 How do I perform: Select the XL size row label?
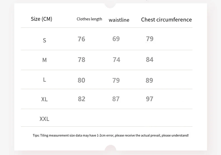pyautogui.click(x=44, y=99)
